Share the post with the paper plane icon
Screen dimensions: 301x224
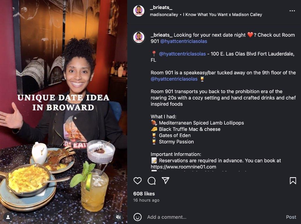pos(165,180)
